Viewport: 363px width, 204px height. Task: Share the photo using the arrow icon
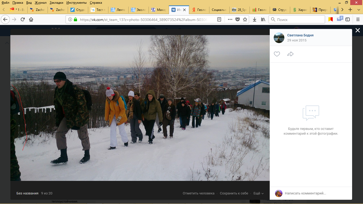click(290, 54)
